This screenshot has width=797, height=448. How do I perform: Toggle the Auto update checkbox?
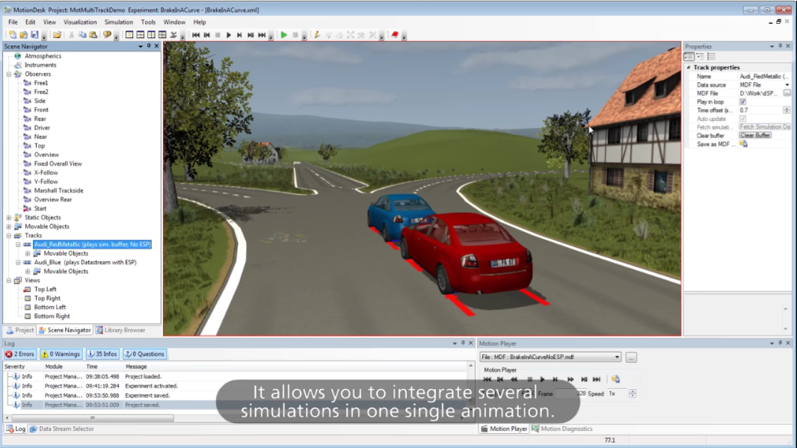(x=742, y=119)
